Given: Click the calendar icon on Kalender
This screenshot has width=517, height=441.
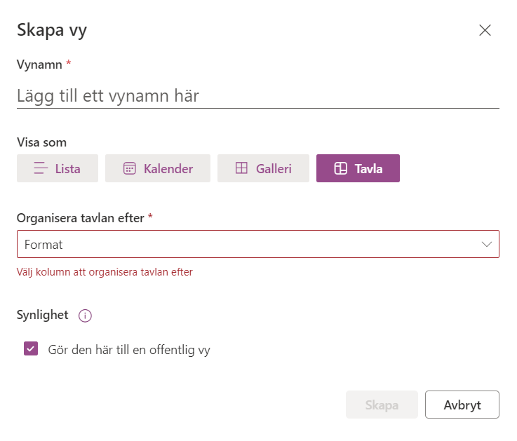Looking at the screenshot, I should 129,168.
